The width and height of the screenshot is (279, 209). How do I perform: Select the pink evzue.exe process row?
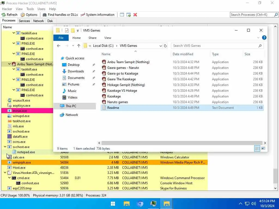pyautogui.click(x=27, y=111)
